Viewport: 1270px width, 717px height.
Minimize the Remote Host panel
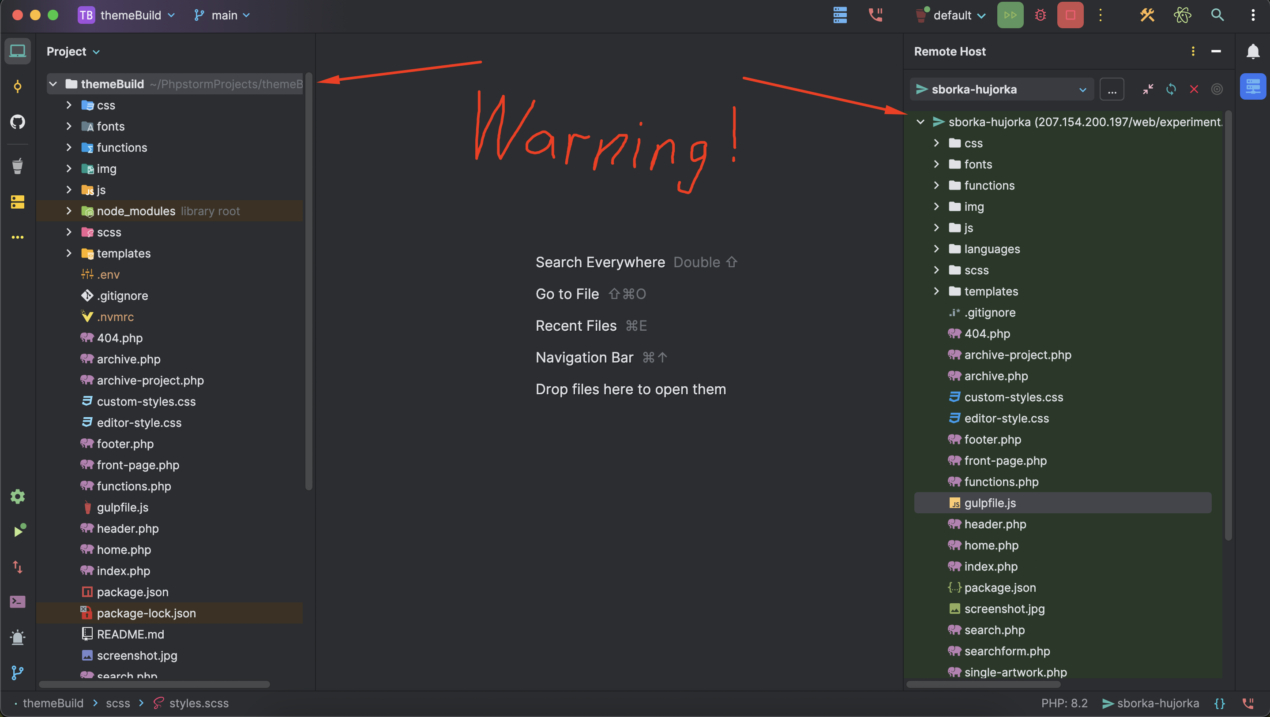tap(1216, 51)
